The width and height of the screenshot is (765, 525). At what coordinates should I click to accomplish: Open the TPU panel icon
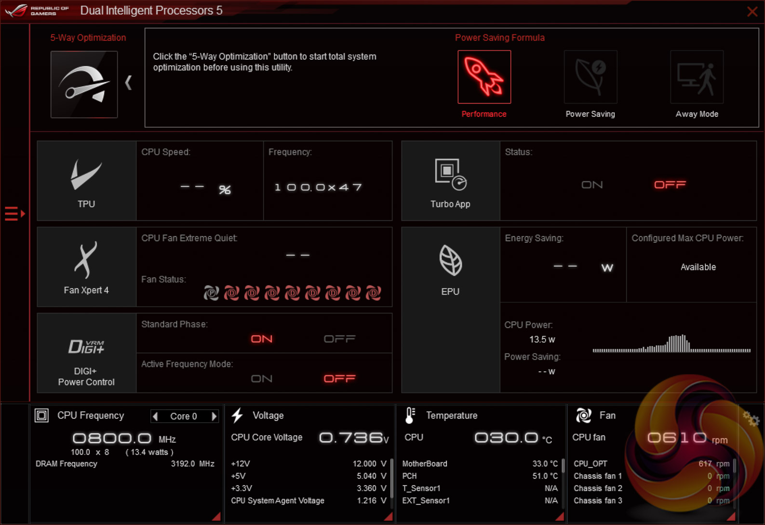pos(86,175)
